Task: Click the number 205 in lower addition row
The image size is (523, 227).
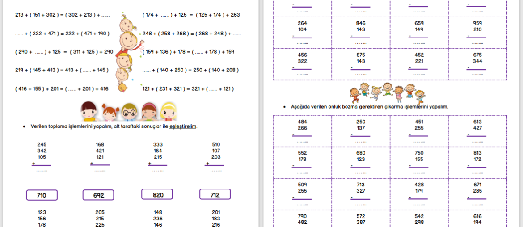Action: [x=100, y=212]
